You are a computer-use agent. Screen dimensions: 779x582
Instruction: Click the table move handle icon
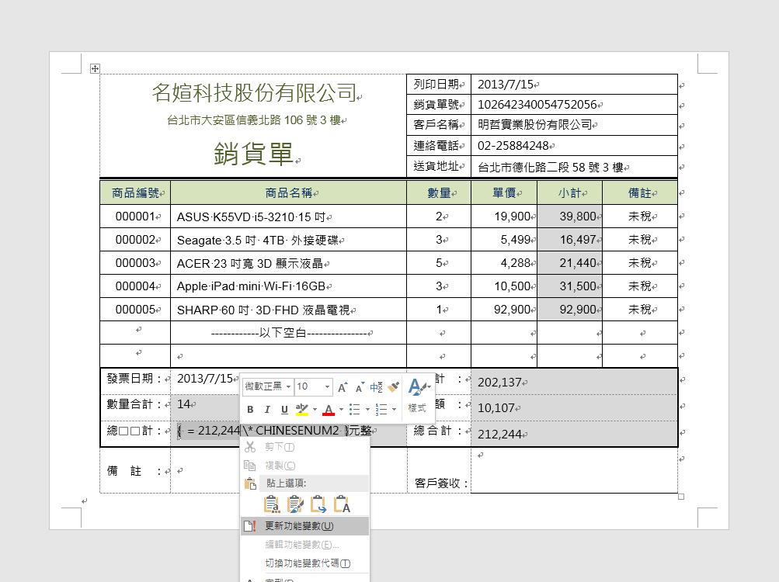tap(95, 68)
